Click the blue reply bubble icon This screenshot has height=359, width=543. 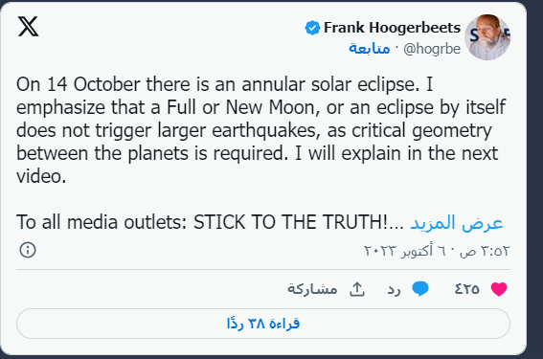point(420,289)
